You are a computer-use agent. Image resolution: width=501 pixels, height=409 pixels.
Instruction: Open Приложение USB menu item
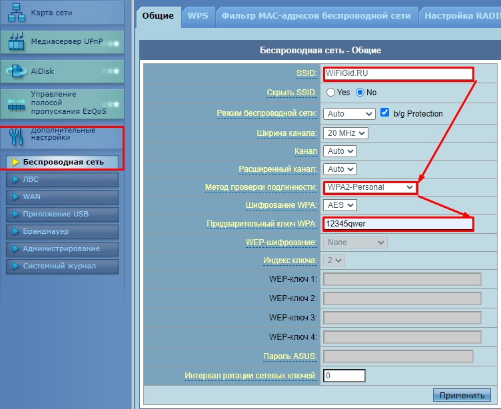pos(63,214)
